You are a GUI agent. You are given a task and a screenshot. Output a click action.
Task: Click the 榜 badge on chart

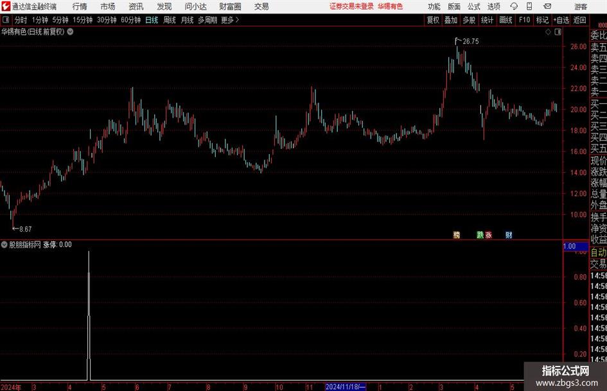pyautogui.click(x=457, y=234)
